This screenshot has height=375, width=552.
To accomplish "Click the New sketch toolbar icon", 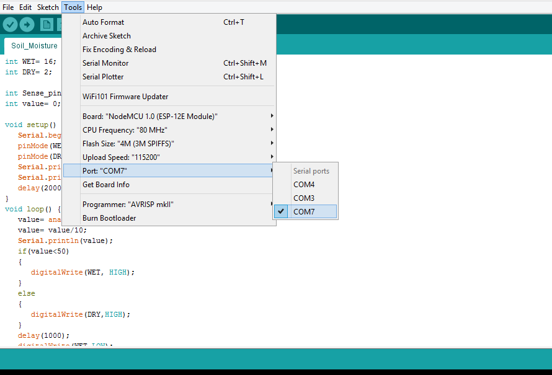I will 47,25.
